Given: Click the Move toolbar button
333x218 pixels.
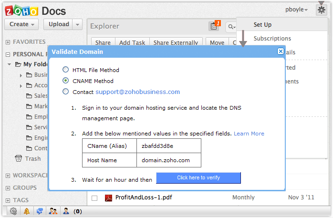Looking at the screenshot, I should (217, 42).
